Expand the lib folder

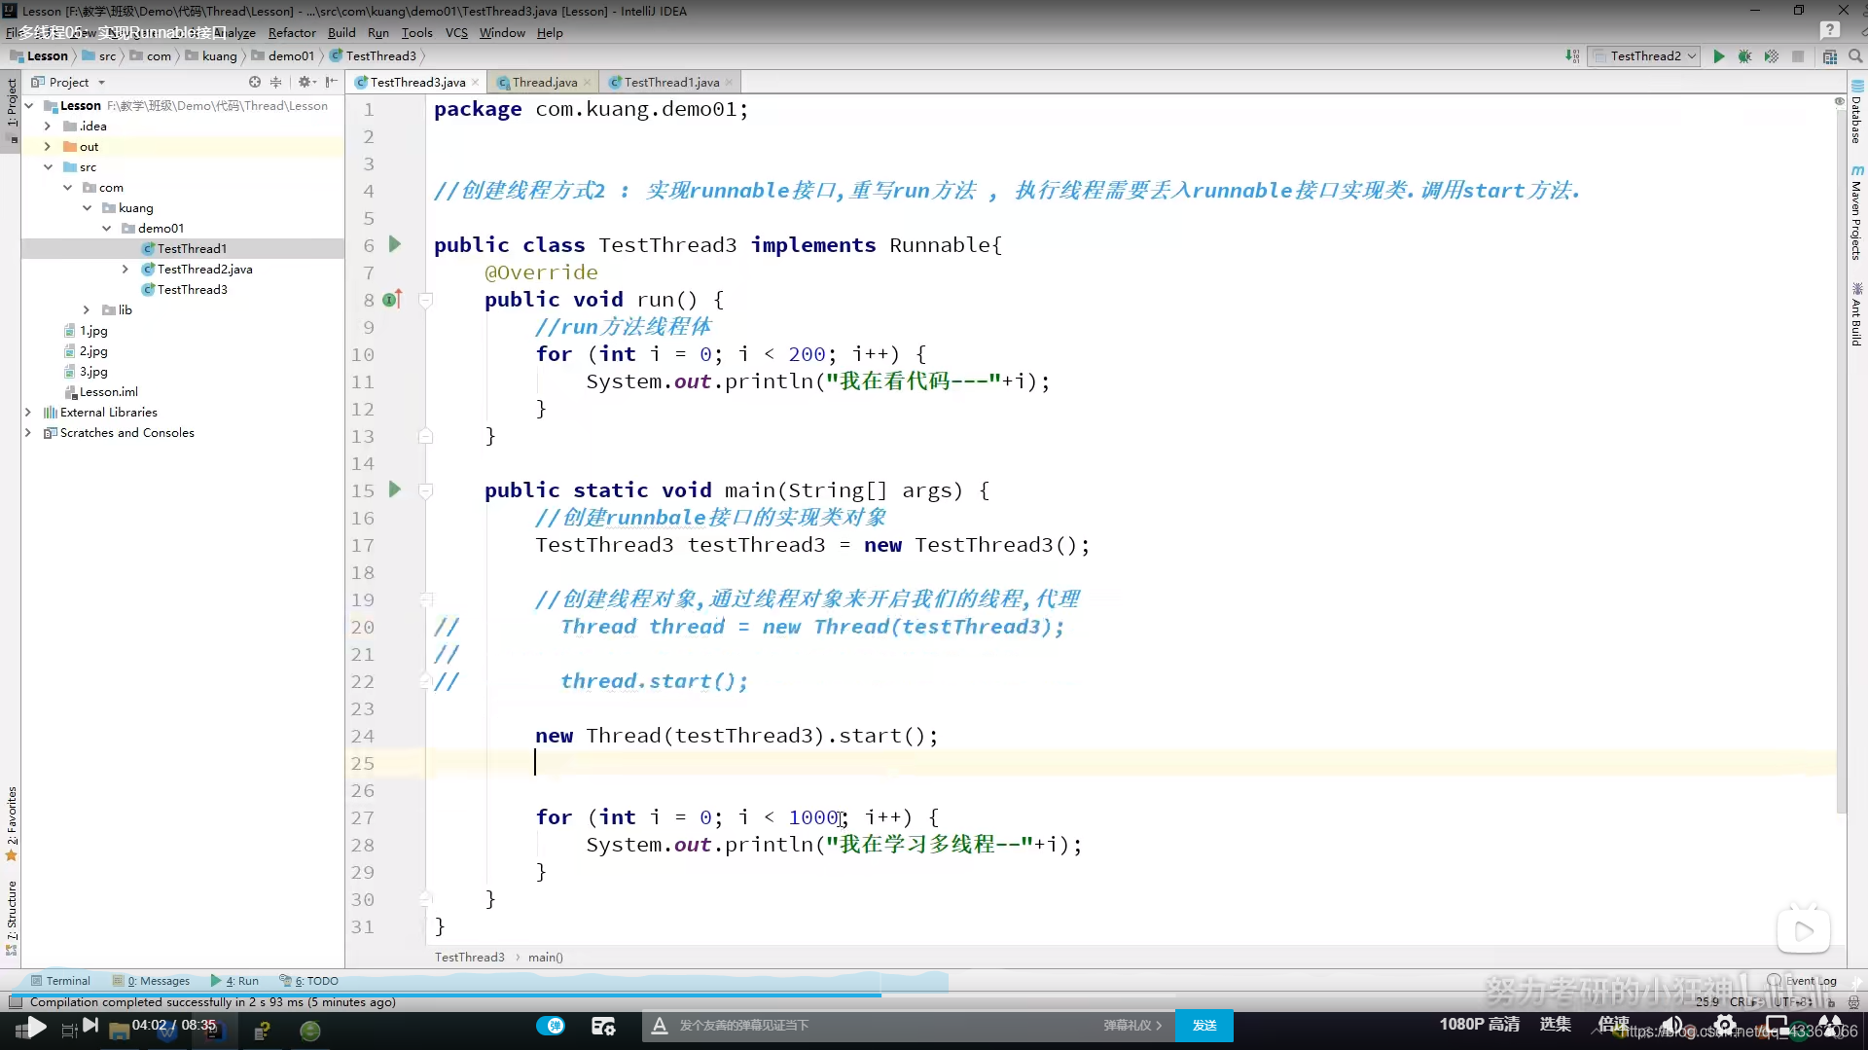[x=86, y=310]
